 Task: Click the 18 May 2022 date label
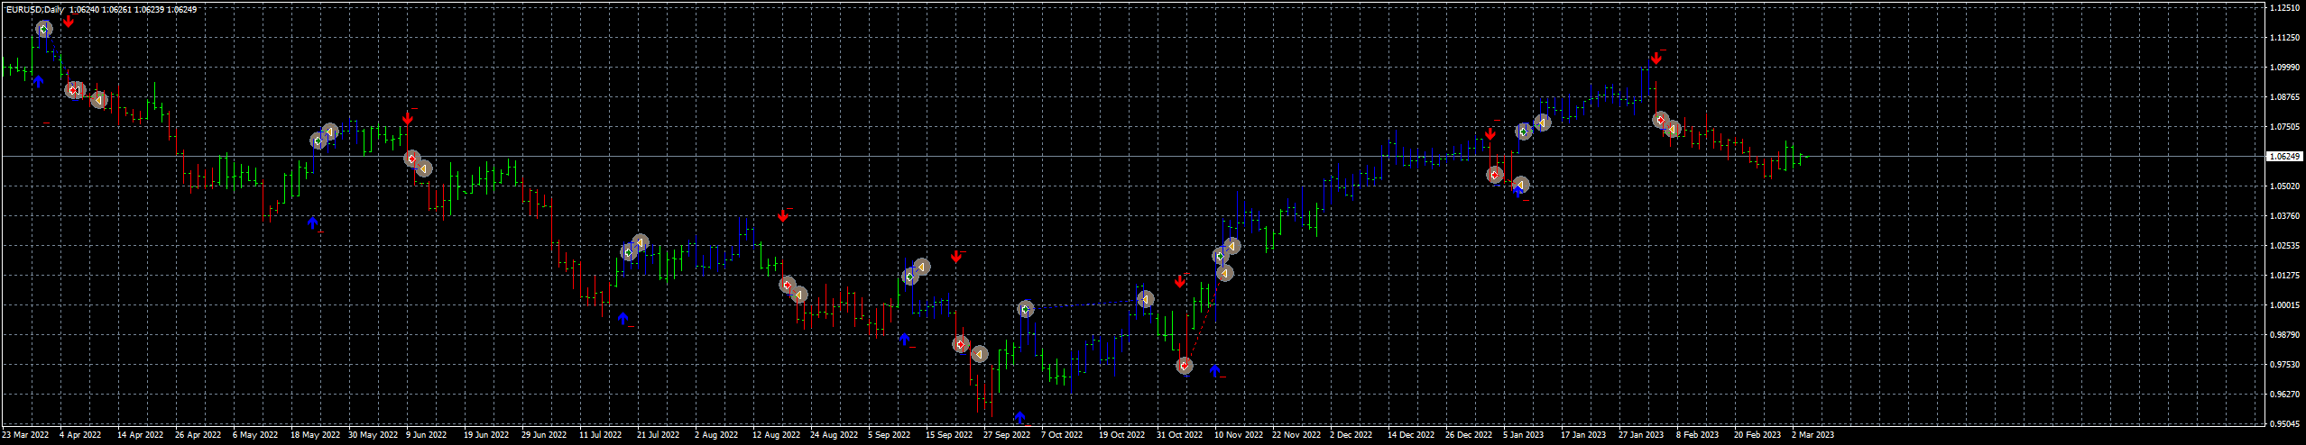[315, 435]
